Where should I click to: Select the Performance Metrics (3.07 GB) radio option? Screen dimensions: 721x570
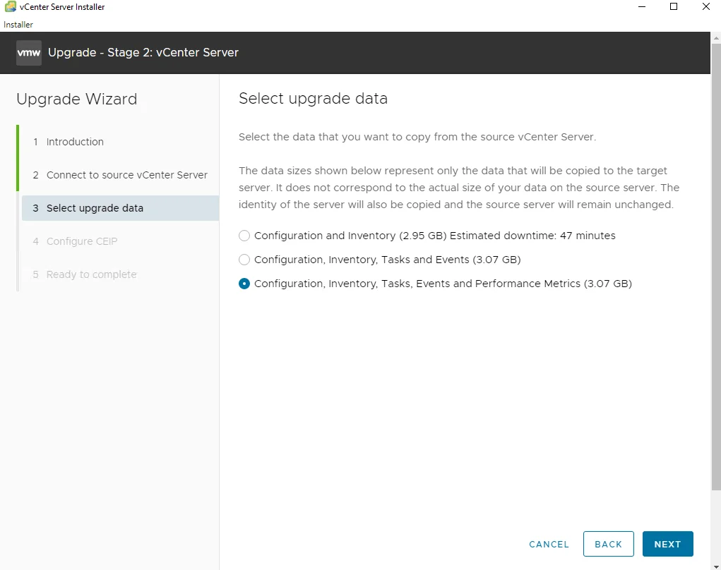click(244, 284)
